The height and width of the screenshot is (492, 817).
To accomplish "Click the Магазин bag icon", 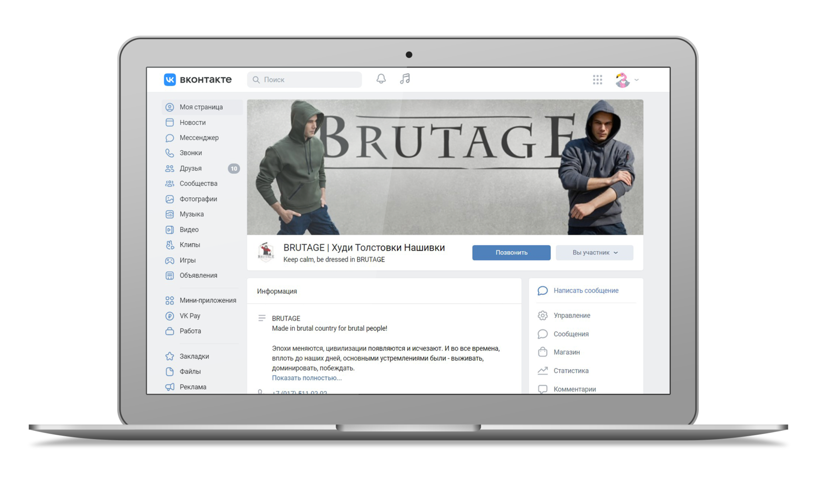I will [543, 352].
